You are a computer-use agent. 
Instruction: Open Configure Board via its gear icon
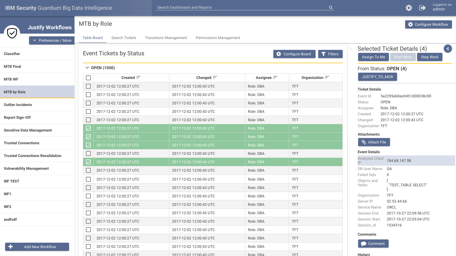[279, 54]
